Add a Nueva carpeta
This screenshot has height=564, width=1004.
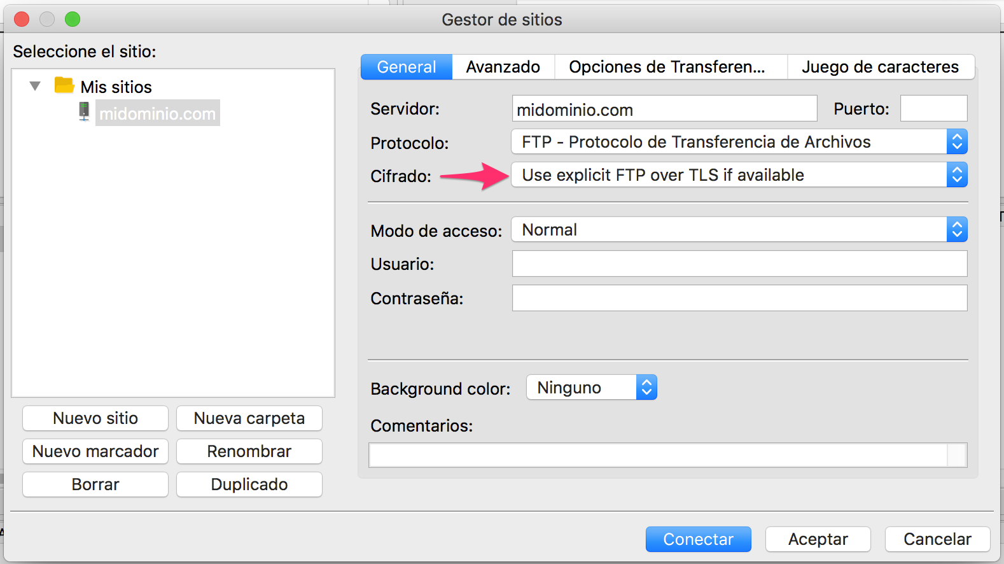(249, 418)
